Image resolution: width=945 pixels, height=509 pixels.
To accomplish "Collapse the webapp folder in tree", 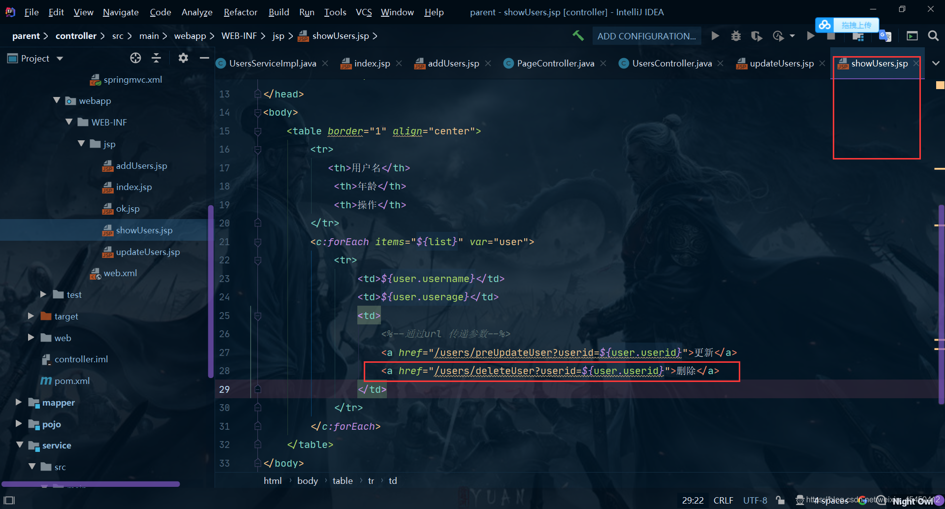I will (57, 100).
